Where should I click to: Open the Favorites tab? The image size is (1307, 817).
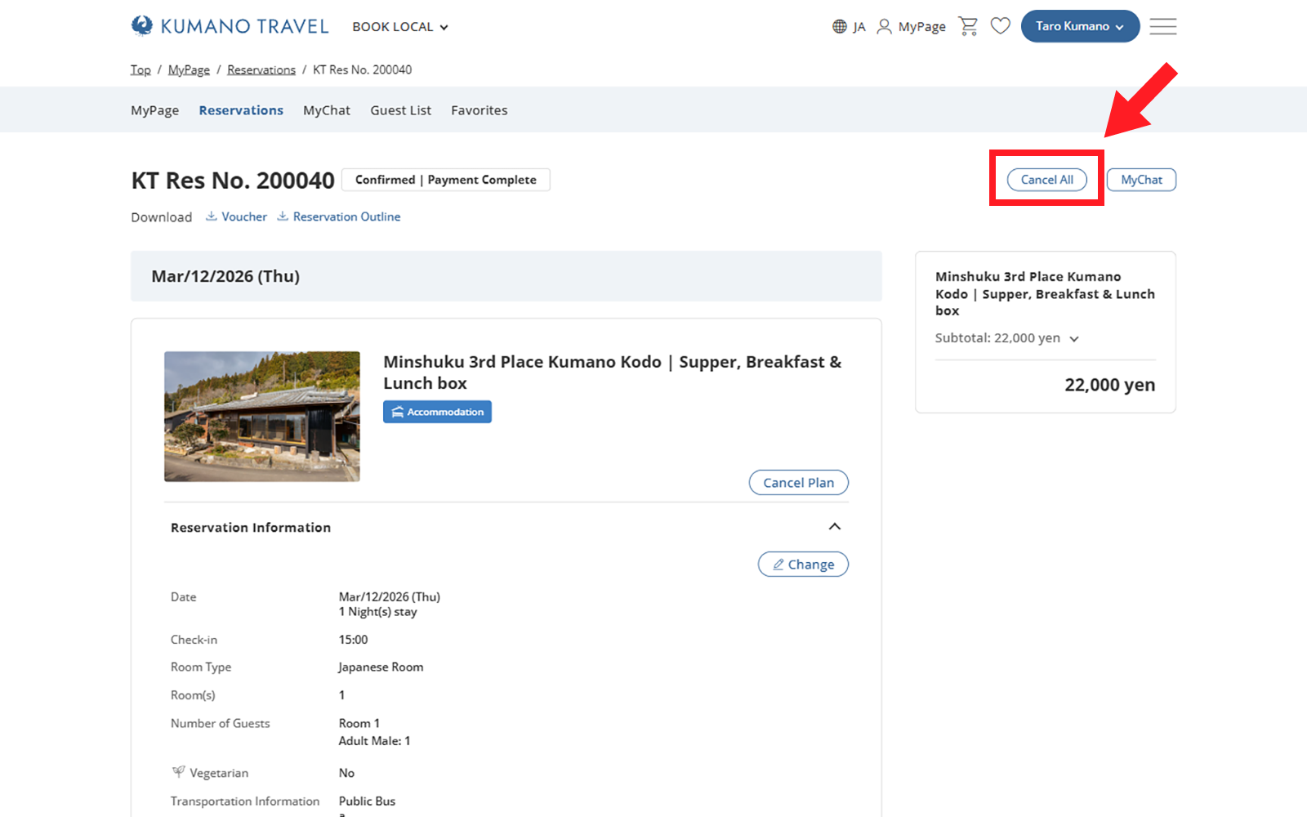(x=479, y=110)
